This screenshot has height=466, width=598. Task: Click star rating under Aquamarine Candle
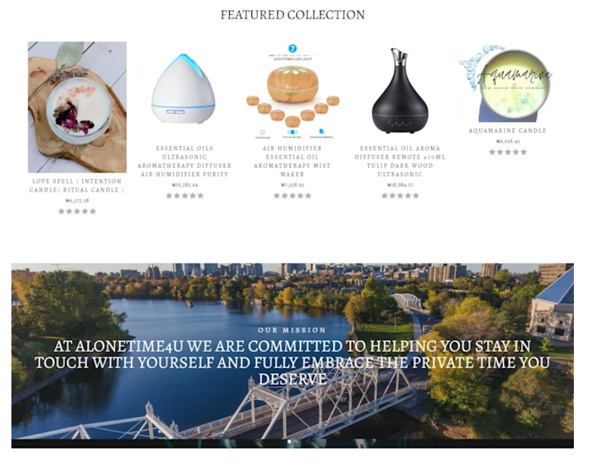pos(507,152)
